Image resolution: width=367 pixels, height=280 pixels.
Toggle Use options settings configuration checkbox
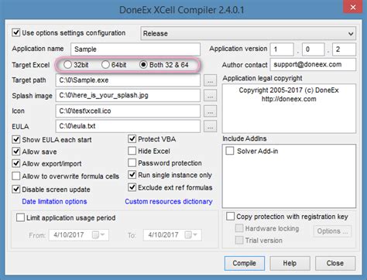tap(16, 32)
